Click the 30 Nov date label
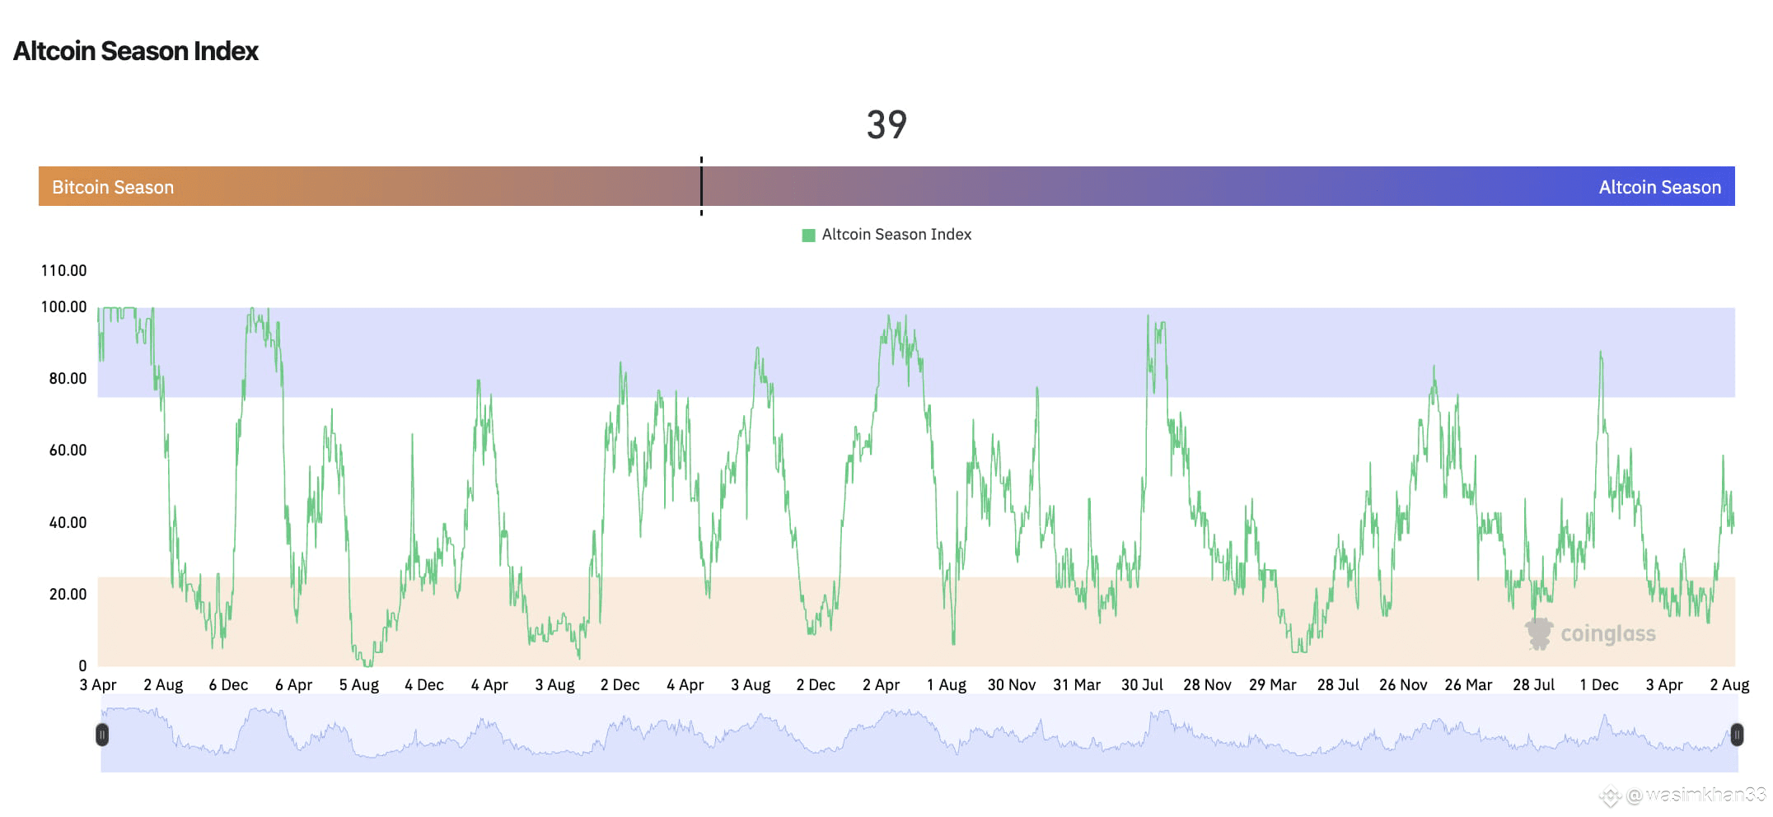1773x817 pixels. [1012, 685]
